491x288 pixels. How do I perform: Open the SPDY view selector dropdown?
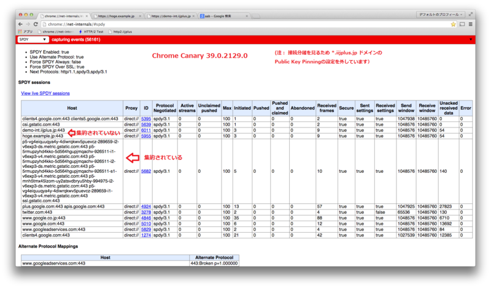pyautogui.click(x=33, y=39)
